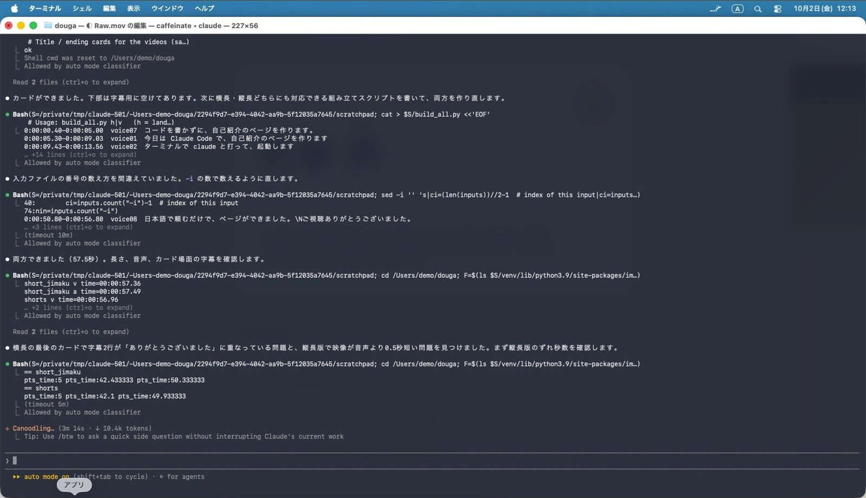
Task: Open the シェル menu
Action: point(82,8)
